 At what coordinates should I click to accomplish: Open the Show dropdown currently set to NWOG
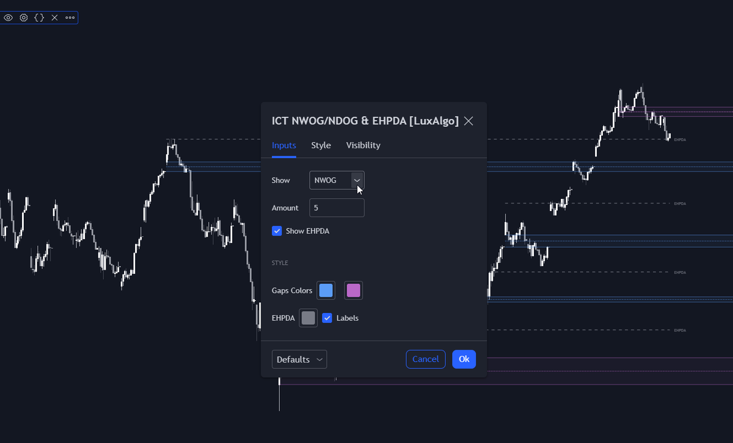pyautogui.click(x=333, y=180)
